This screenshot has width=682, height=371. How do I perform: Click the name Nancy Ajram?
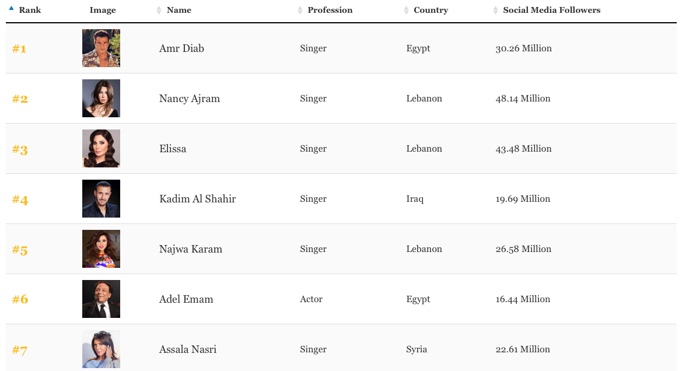coord(190,99)
